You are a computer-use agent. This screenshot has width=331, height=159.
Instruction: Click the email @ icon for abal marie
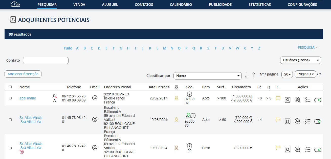[95, 98]
